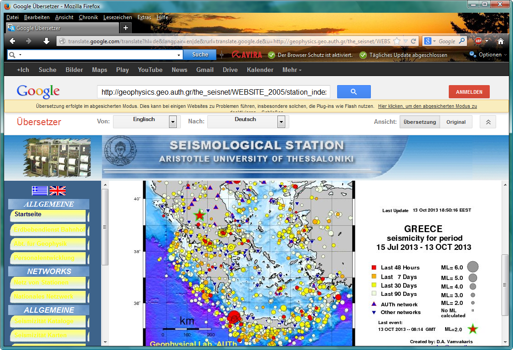The height and width of the screenshot is (350, 513).
Task: Click the Startseite sidebar link
Action: (28, 214)
